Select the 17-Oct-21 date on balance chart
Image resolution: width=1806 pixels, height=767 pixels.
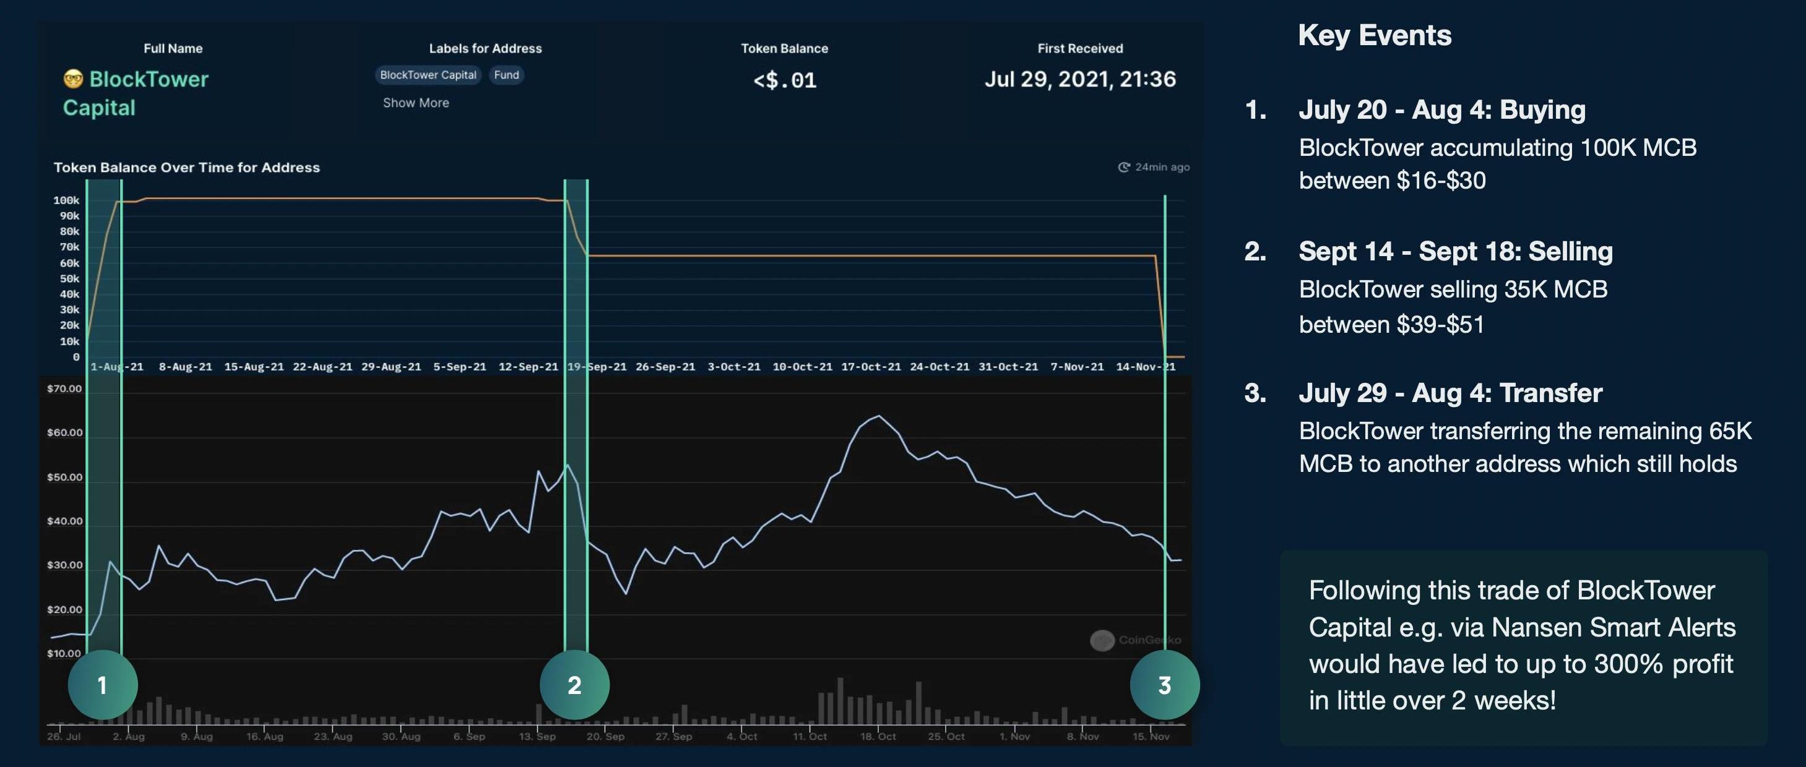tap(871, 367)
